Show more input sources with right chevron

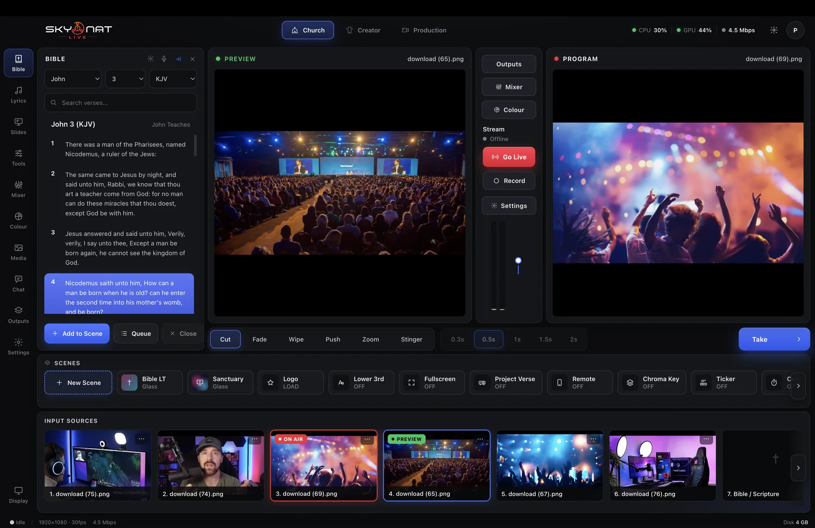click(x=798, y=468)
